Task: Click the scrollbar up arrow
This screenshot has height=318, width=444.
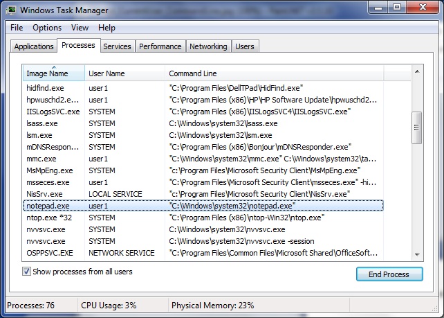Action: [417, 71]
